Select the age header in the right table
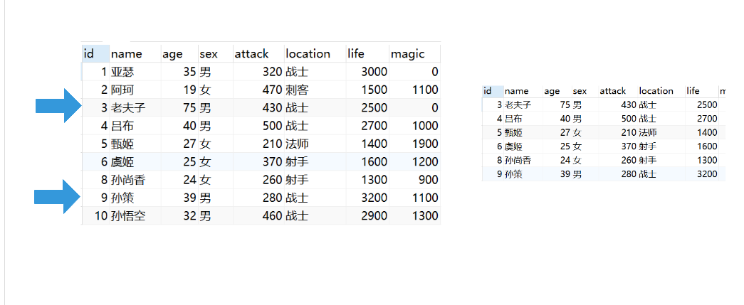 [x=552, y=91]
